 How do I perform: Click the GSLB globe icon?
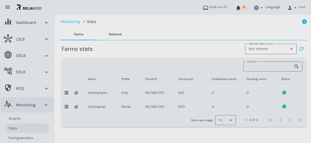(x=8, y=55)
